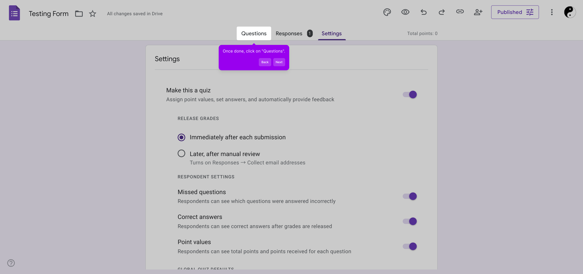The image size is (583, 274).
Task: Open the Responses tab
Action: click(x=289, y=33)
